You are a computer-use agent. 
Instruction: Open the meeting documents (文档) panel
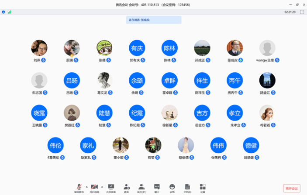tap(187, 187)
